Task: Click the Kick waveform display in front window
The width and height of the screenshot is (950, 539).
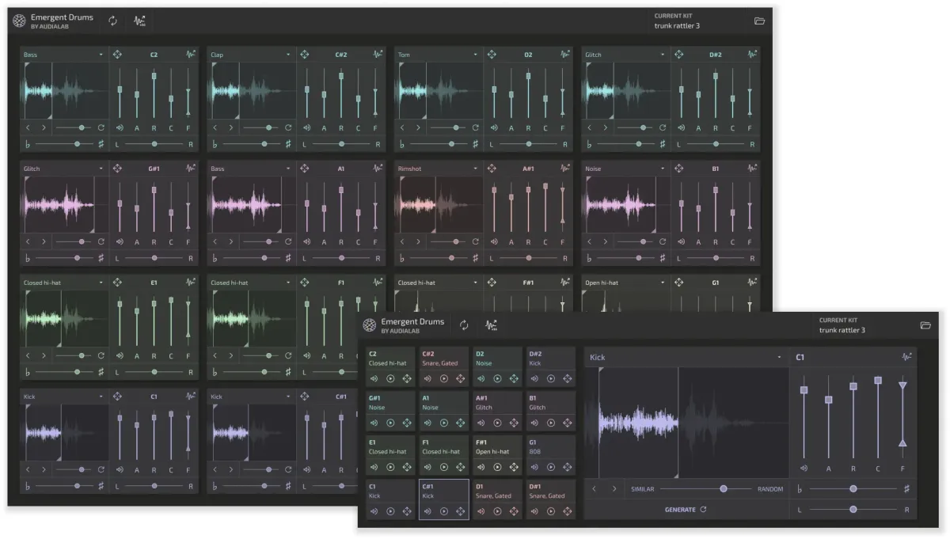Action: [x=686, y=423]
